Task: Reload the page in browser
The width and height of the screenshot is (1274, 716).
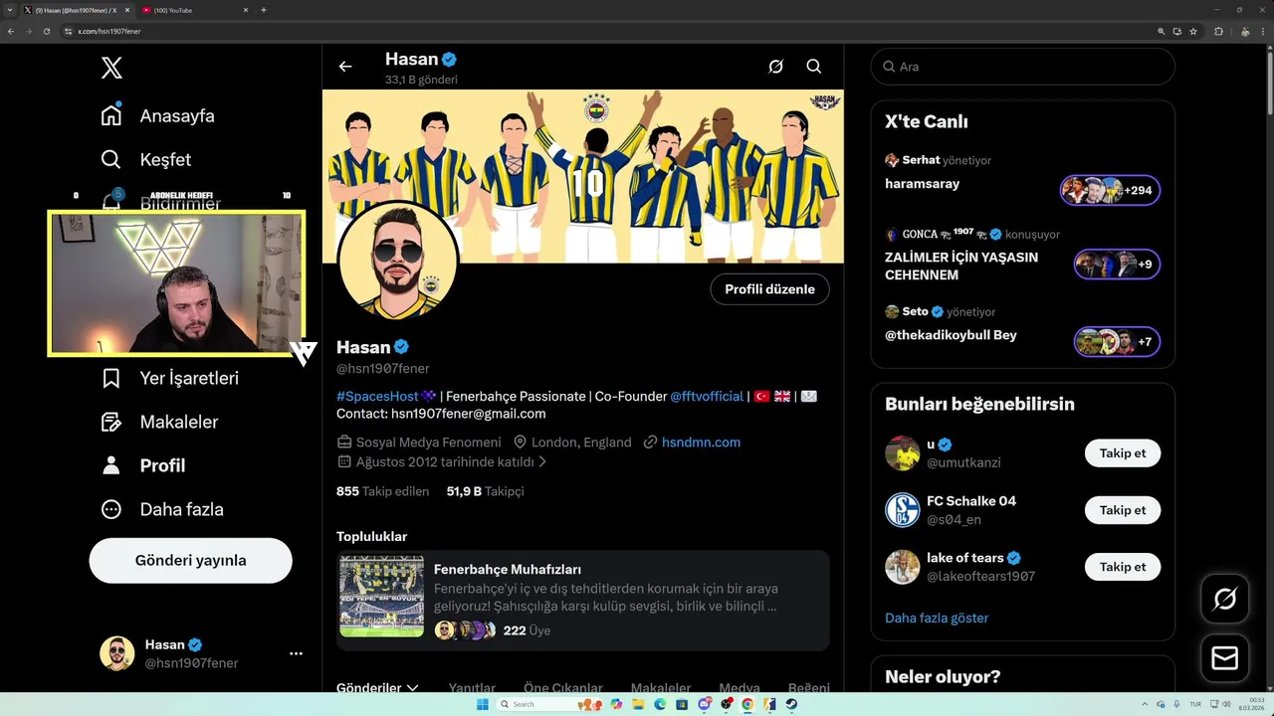Action: point(47,31)
